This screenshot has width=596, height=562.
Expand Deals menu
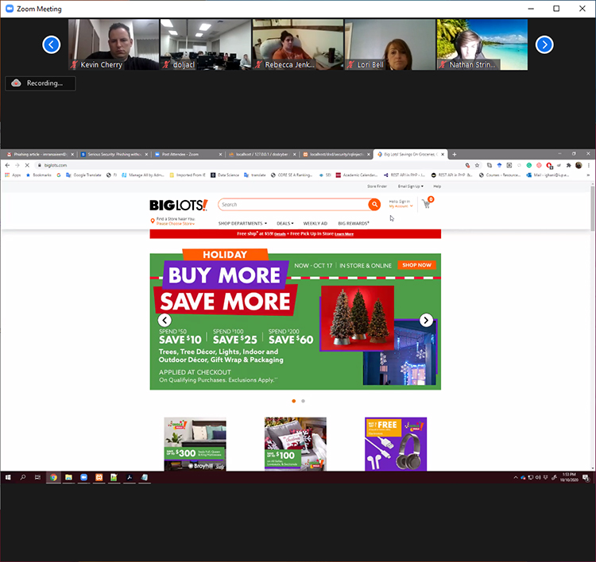coord(285,223)
